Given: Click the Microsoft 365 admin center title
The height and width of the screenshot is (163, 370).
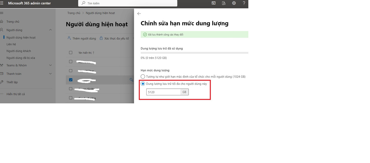Looking at the screenshot, I should coord(29,3).
